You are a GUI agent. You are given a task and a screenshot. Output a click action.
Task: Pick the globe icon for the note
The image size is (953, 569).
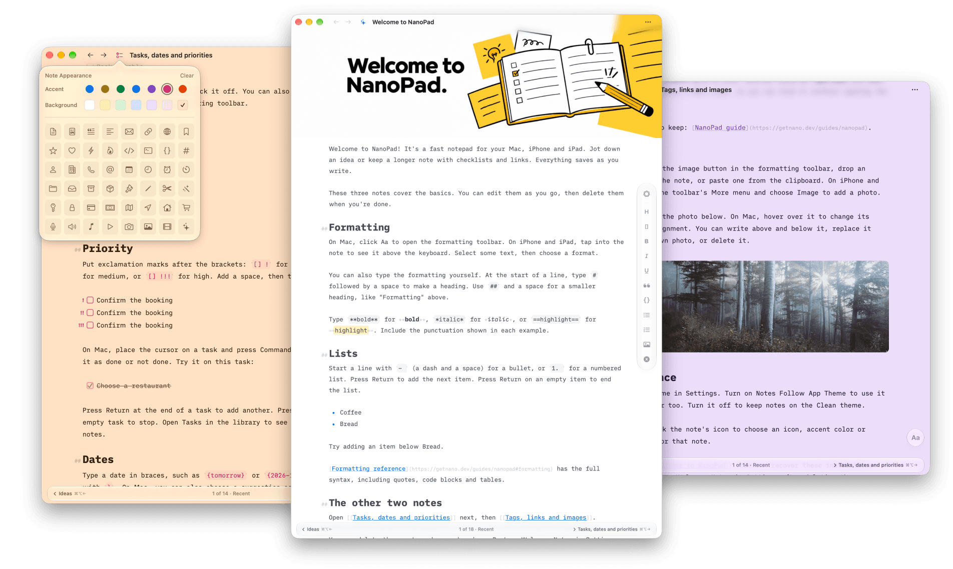pos(167,131)
